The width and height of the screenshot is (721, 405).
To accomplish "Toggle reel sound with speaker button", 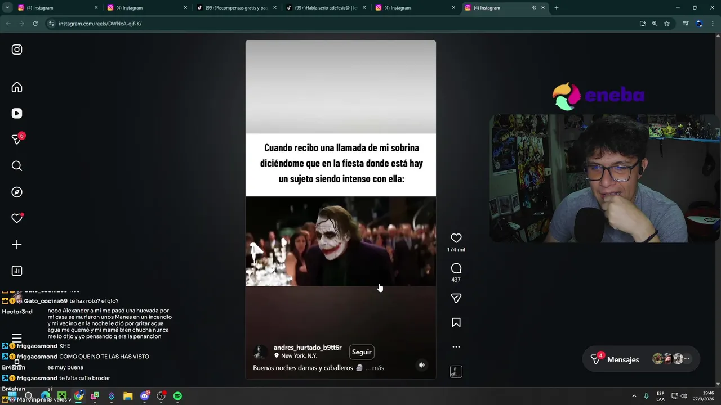I will [421, 365].
